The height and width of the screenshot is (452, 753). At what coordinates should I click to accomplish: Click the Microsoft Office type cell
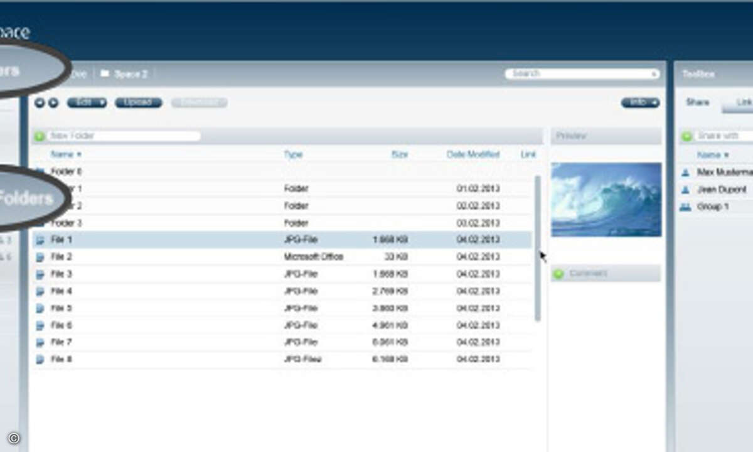[x=314, y=257]
